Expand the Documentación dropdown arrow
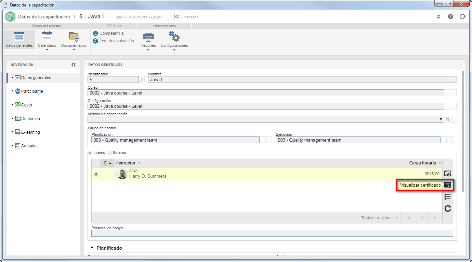This screenshot has width=472, height=262. [x=74, y=50]
